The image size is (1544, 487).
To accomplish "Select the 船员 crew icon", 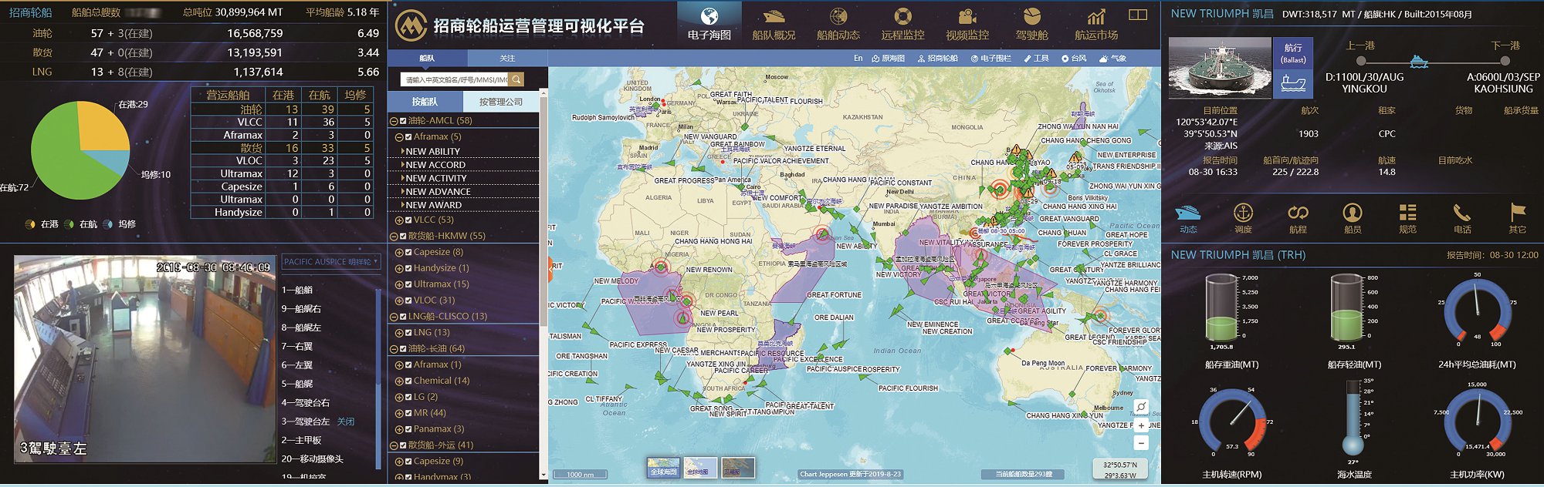I will click(1353, 218).
